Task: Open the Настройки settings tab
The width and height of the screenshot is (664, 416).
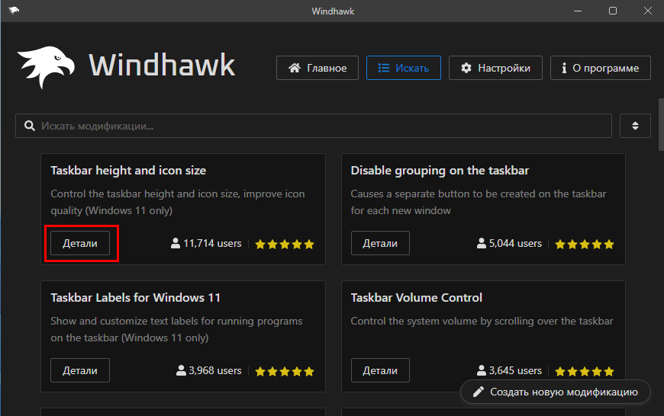Action: click(x=495, y=68)
